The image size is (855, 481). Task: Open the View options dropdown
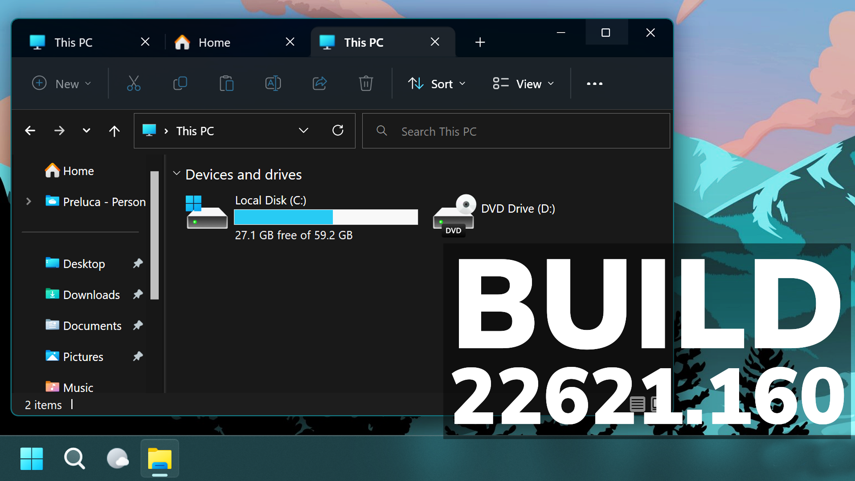point(523,83)
